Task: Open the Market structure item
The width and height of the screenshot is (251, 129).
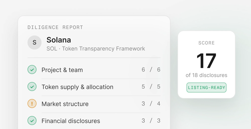Action: [x=94, y=104]
